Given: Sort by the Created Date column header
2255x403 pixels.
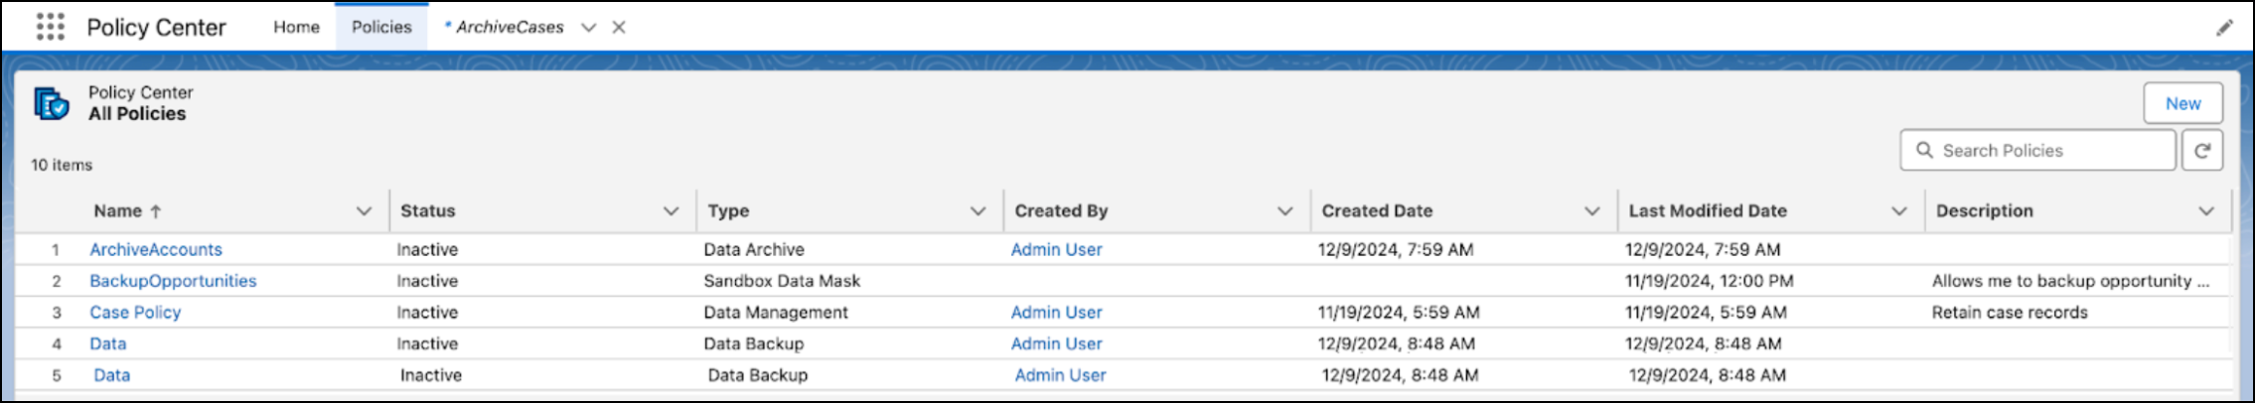Looking at the screenshot, I should 1377,211.
